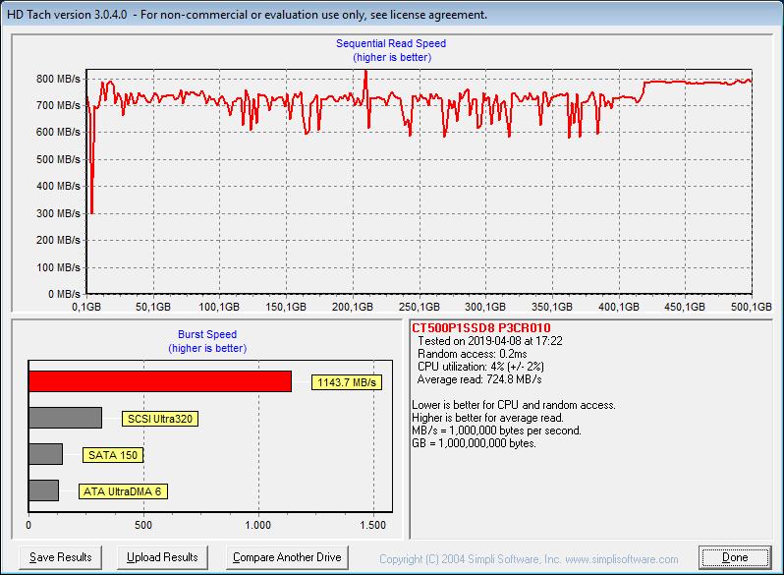This screenshot has height=575, width=784.
Task: Click the Sequential Read Speed chart title
Action: [x=391, y=43]
